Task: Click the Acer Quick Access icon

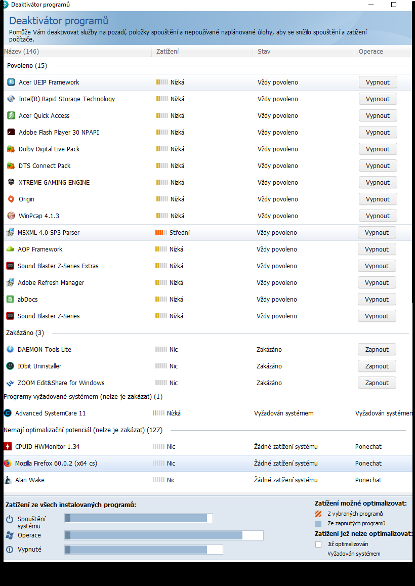Action: pos(11,115)
